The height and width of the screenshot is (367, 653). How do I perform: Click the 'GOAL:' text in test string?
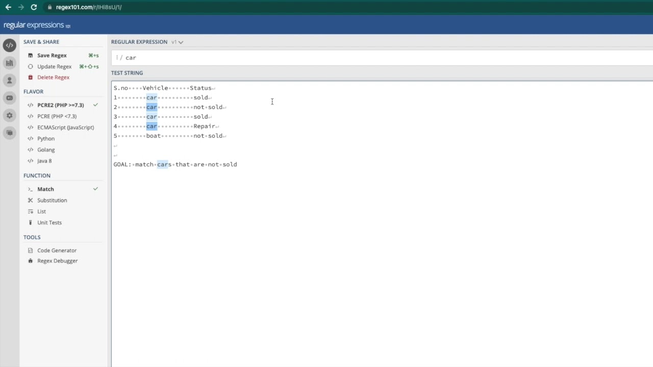click(122, 165)
